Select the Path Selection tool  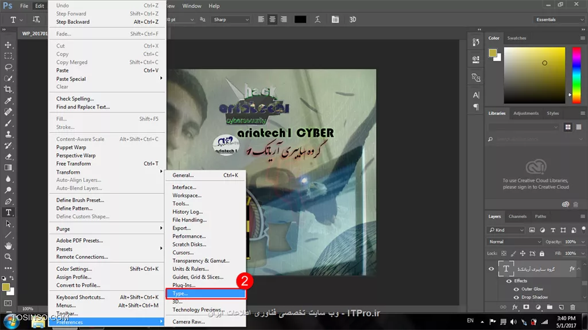click(8, 224)
